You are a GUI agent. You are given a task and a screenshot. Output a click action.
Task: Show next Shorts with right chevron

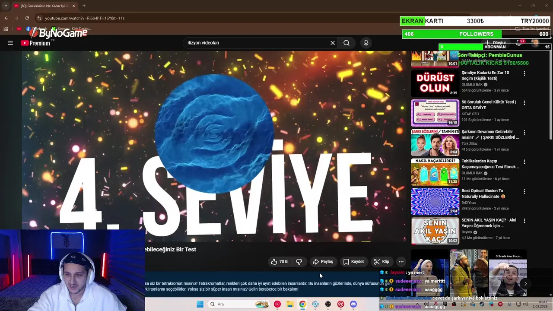(x=525, y=283)
